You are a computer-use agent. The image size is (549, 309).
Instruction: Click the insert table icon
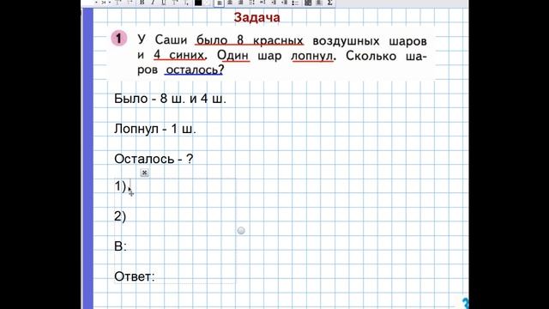point(308,3)
